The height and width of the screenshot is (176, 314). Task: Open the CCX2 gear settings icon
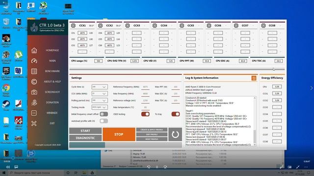coord(100,25)
